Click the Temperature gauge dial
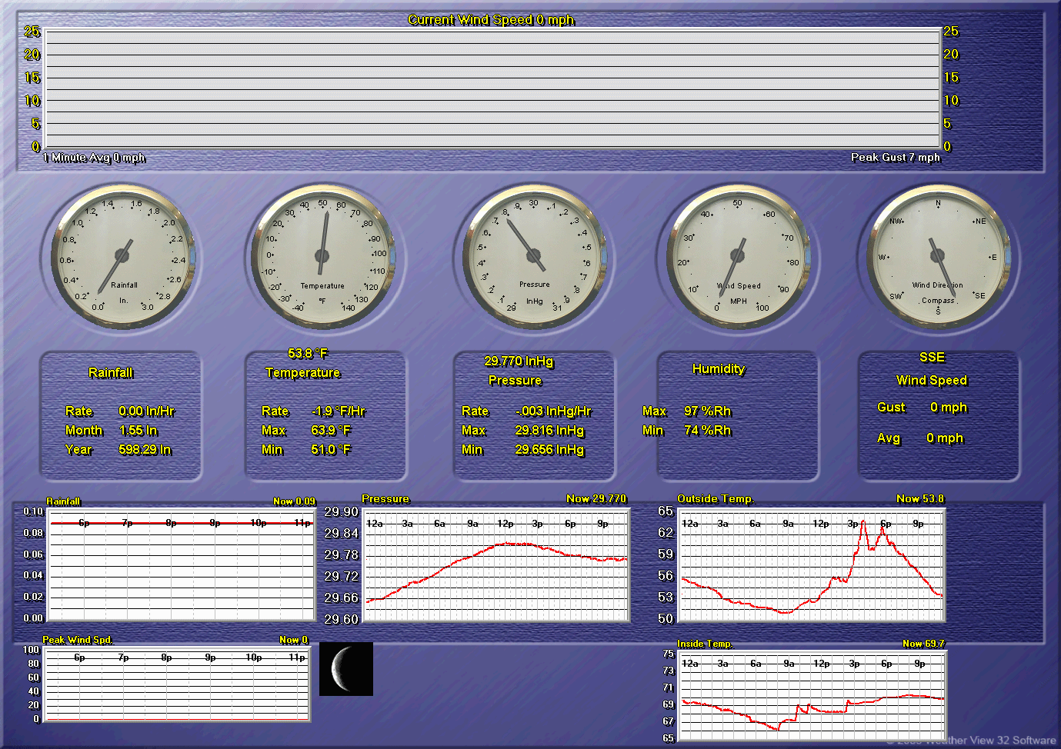 (323, 256)
